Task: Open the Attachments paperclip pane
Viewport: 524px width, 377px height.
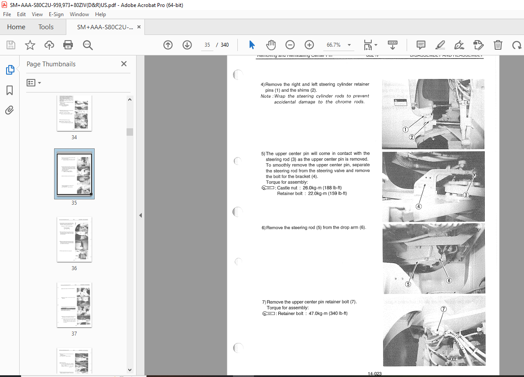Action: 10,110
